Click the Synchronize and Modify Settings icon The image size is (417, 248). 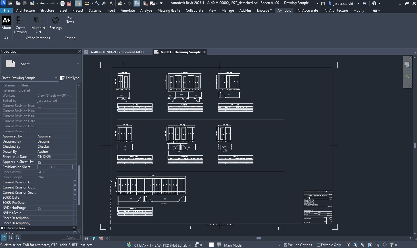tap(32, 3)
